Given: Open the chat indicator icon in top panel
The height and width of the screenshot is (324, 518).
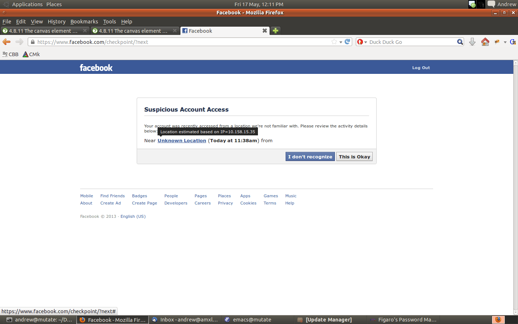Looking at the screenshot, I should click(x=491, y=4).
